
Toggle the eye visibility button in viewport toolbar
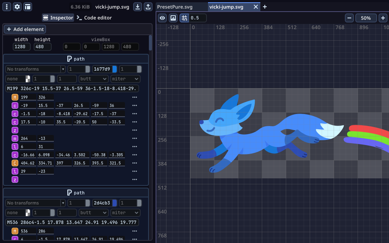162,18
